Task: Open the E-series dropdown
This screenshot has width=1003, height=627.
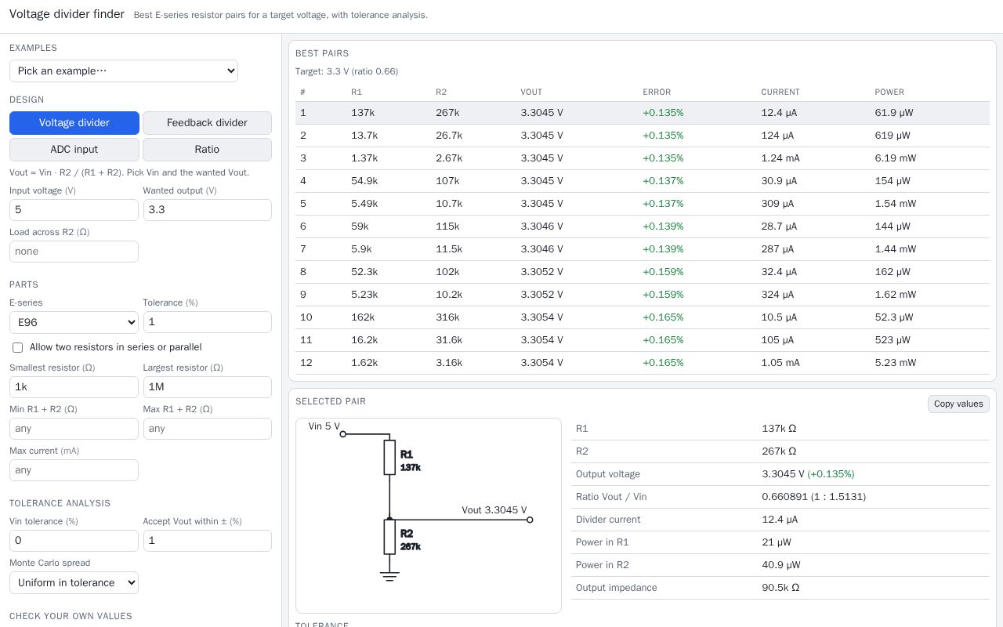Action: click(x=74, y=322)
